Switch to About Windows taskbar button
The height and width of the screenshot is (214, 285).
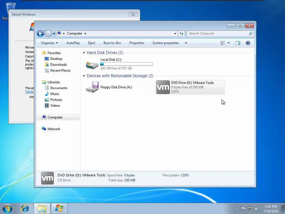(x=59, y=208)
